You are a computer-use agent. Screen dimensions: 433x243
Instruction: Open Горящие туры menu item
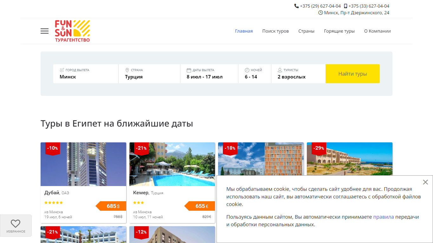339,31
